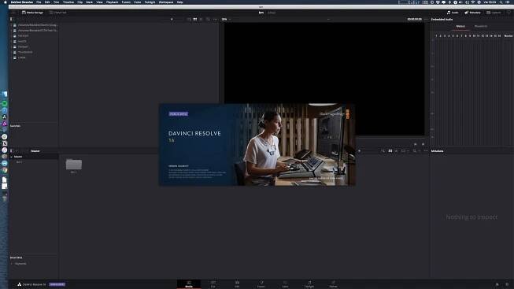Open the Workspace menu

click(x=166, y=2)
